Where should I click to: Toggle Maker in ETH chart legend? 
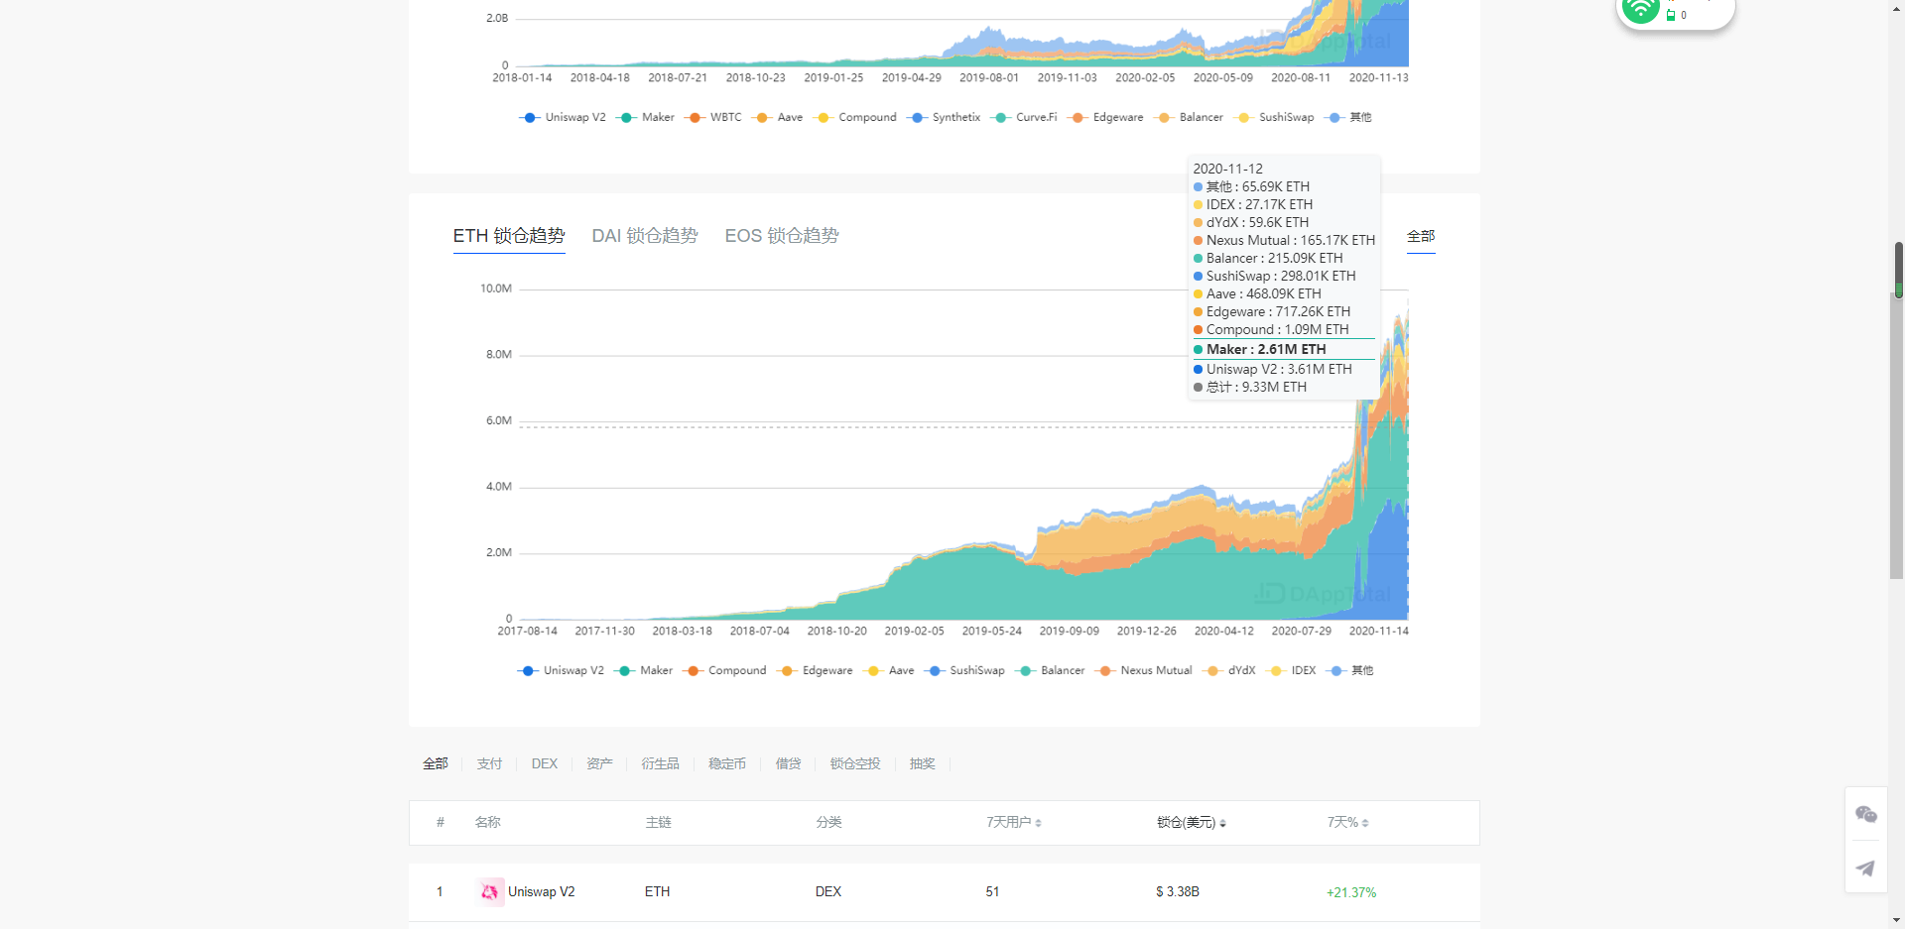[x=643, y=670]
